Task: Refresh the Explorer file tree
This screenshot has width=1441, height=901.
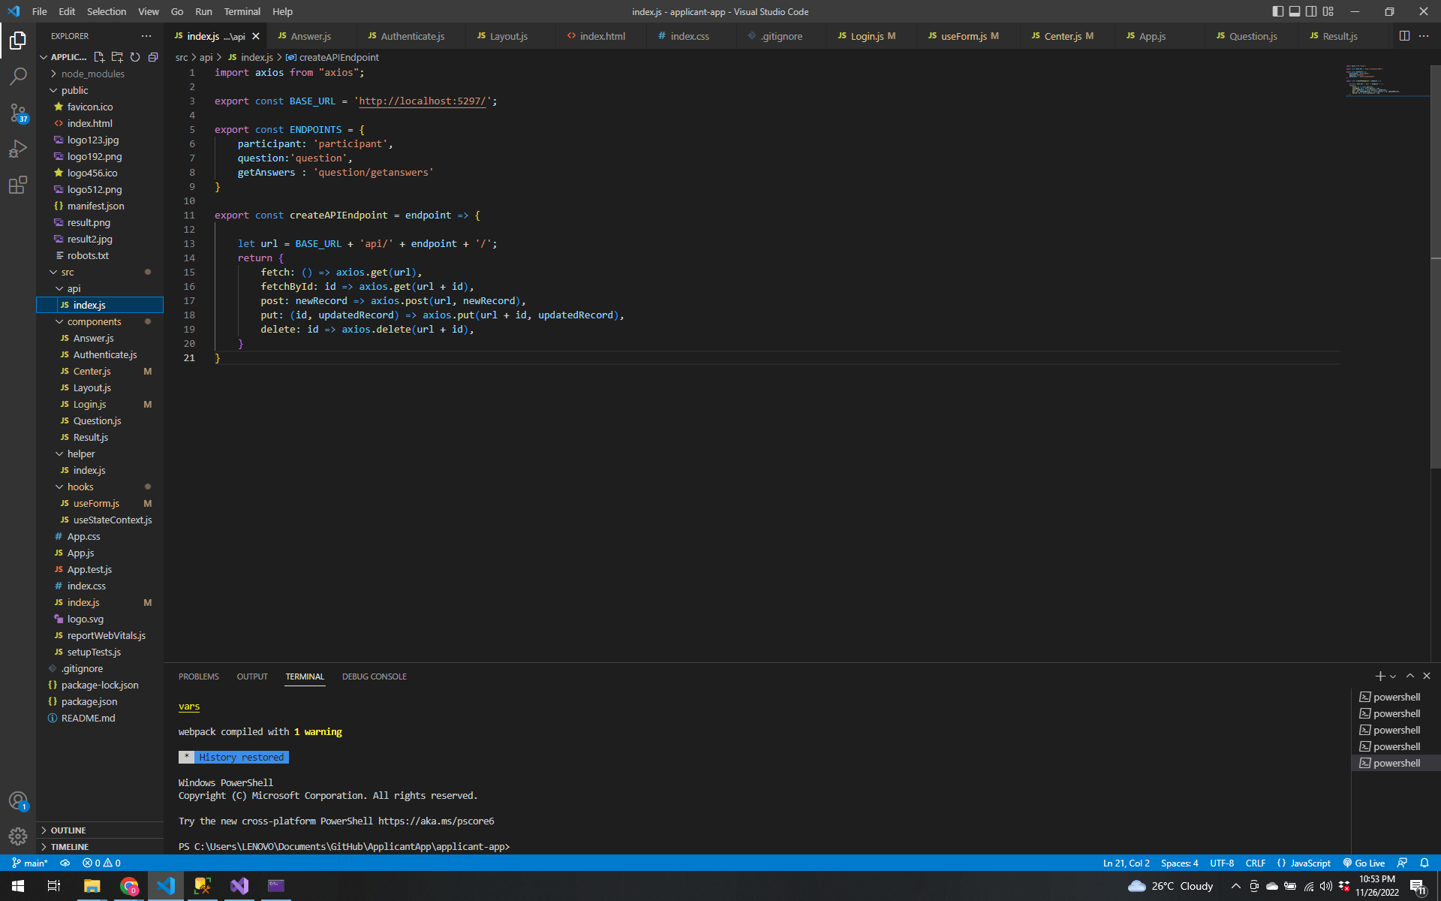Action: (x=135, y=56)
